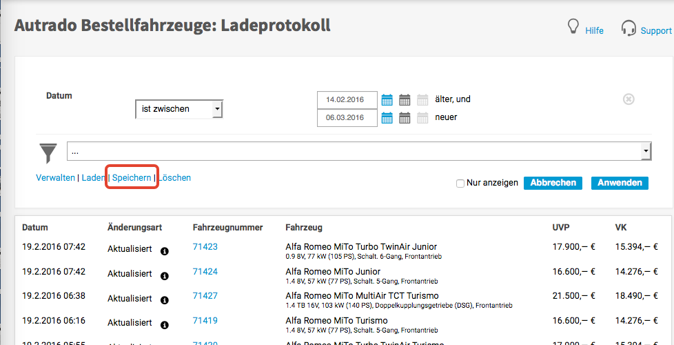Enable the 'Nur anzeigen' checkbox
Image resolution: width=674 pixels, height=345 pixels.
tap(460, 184)
